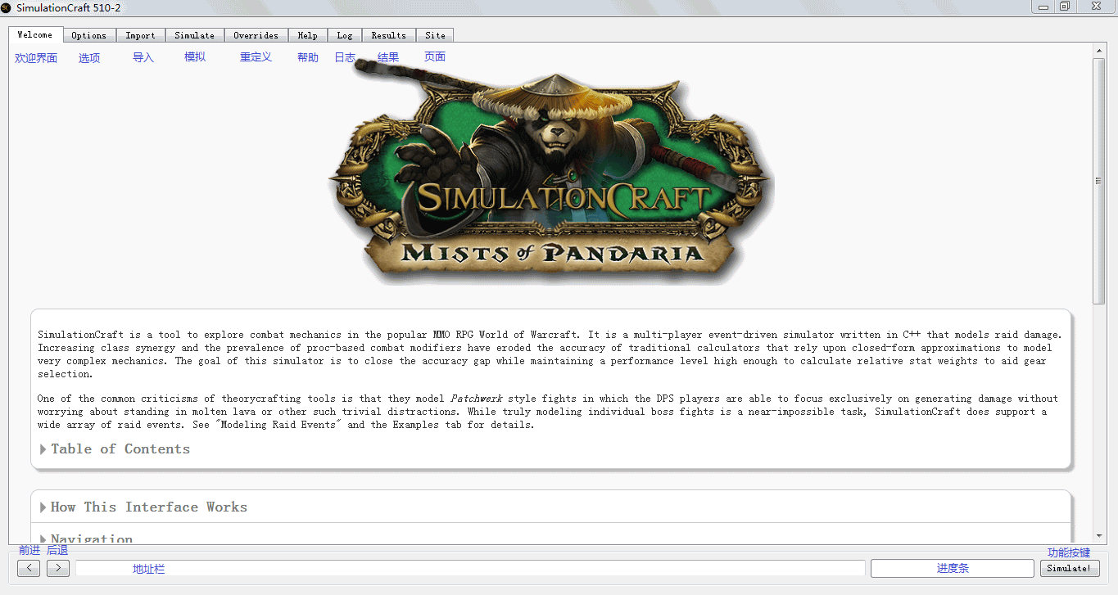
Task: Click the scrollbar up arrow
Action: tap(1099, 51)
